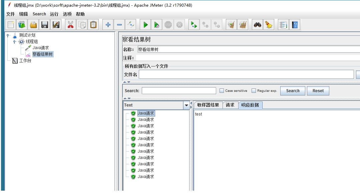Select the 测试计划 tree node
The image size is (360, 195).
27,35
